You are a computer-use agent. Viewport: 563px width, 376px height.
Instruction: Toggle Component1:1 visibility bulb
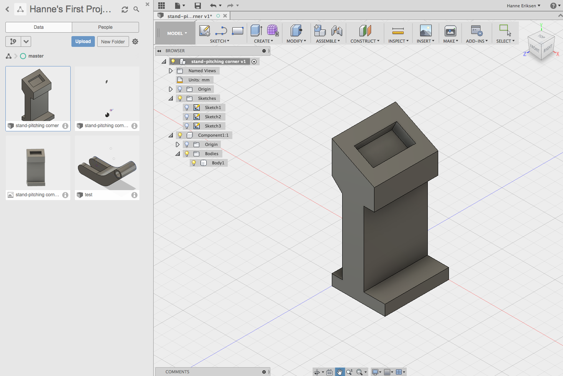180,135
